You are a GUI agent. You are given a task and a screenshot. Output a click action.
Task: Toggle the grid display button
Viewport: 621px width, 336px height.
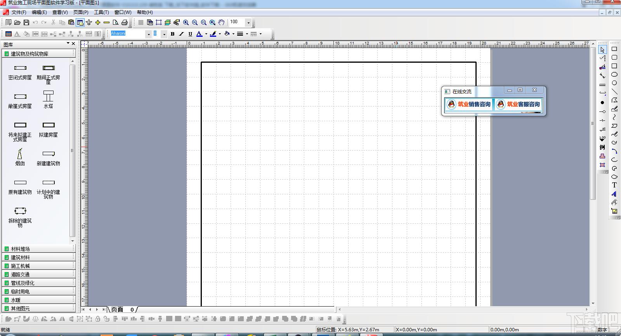tap(141, 22)
